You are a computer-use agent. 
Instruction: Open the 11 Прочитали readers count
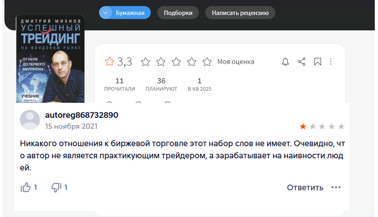point(120,84)
